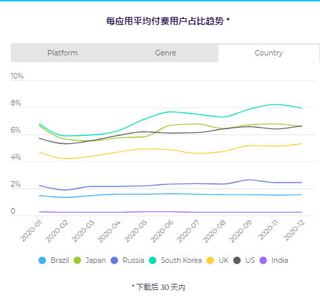Hide the Japan series via its label
320x298 pixels.
[x=96, y=261]
